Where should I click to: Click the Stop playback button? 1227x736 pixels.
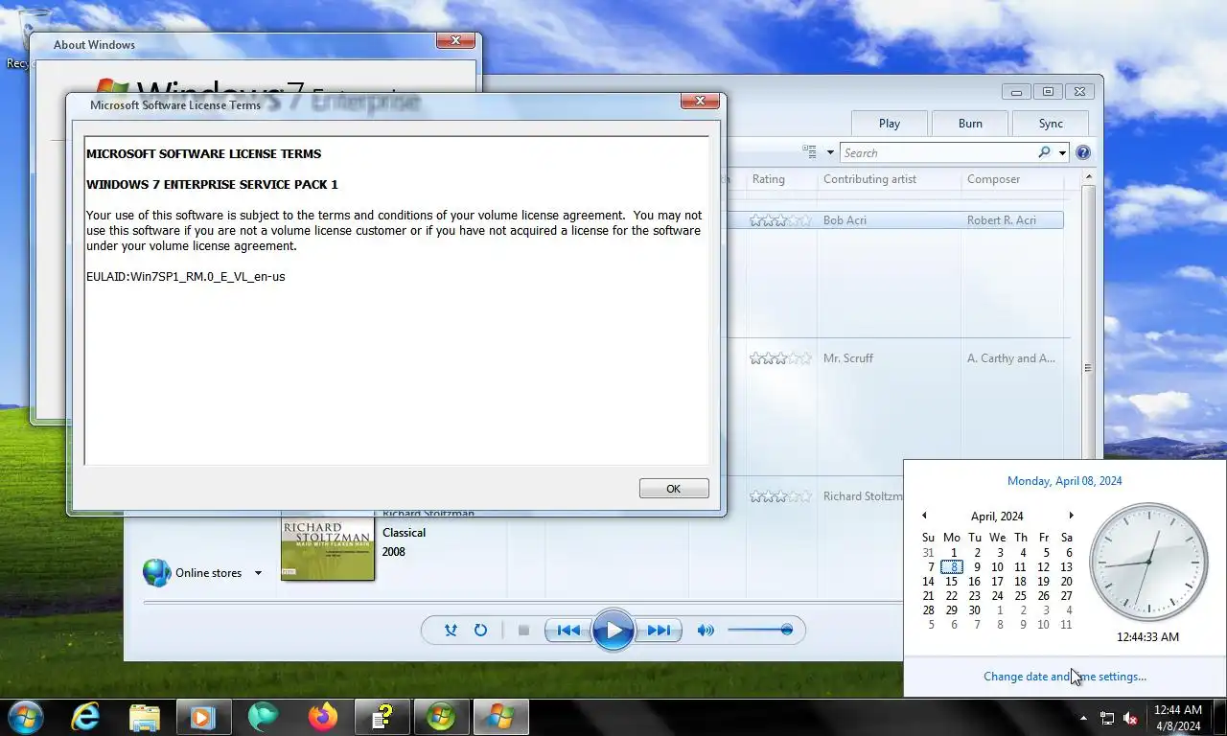(x=523, y=630)
